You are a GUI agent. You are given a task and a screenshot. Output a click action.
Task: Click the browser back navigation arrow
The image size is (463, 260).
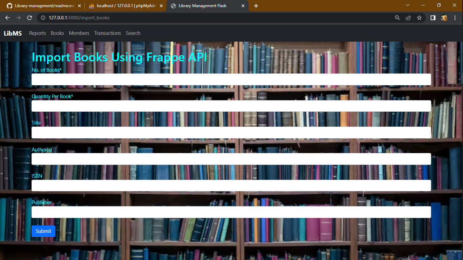[x=7, y=18]
